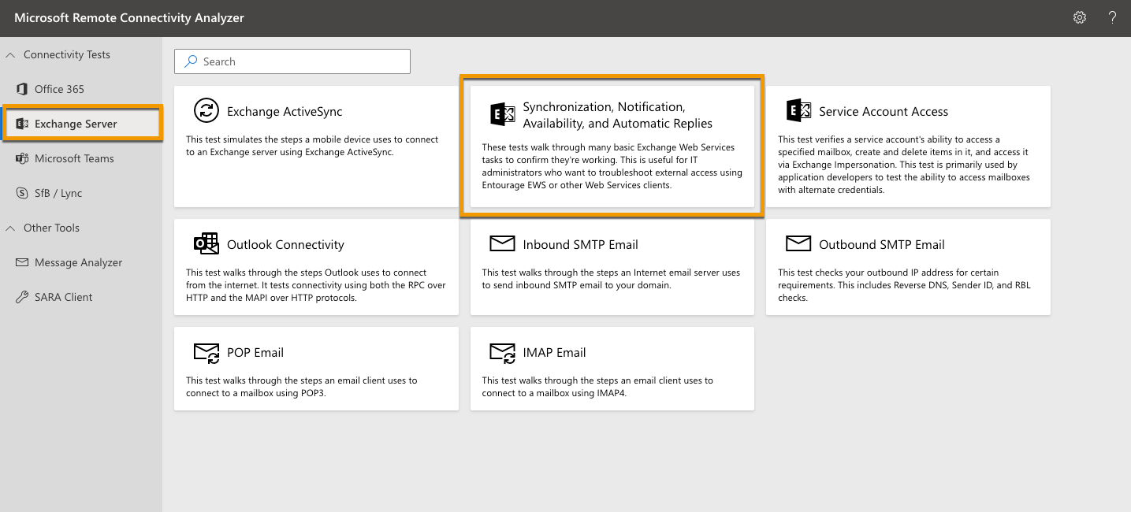
Task: Click the Office 365 sidebar icon
Action: (22, 89)
